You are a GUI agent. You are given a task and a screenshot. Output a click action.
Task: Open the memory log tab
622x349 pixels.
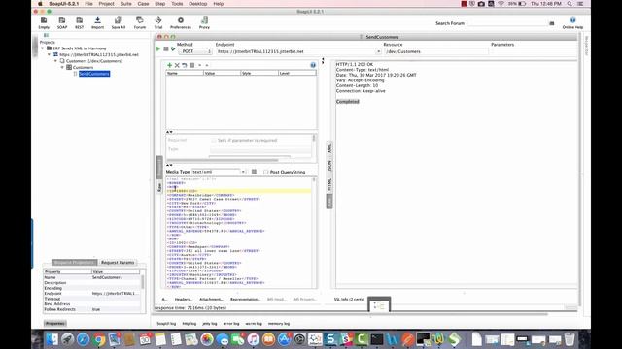(x=279, y=324)
